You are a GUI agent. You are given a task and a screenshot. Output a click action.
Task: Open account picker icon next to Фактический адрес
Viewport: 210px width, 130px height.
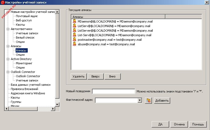(x=148, y=101)
